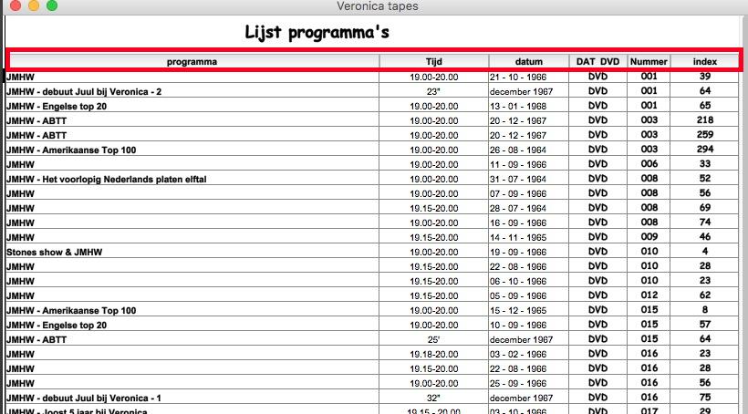748x414 pixels.
Task: Click the 'index' column header
Action: [704, 62]
